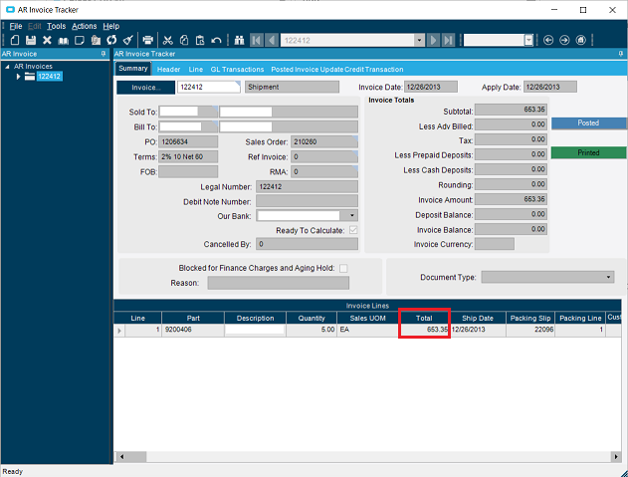Image resolution: width=628 pixels, height=477 pixels.
Task: Select the Summary tab
Action: click(x=133, y=69)
